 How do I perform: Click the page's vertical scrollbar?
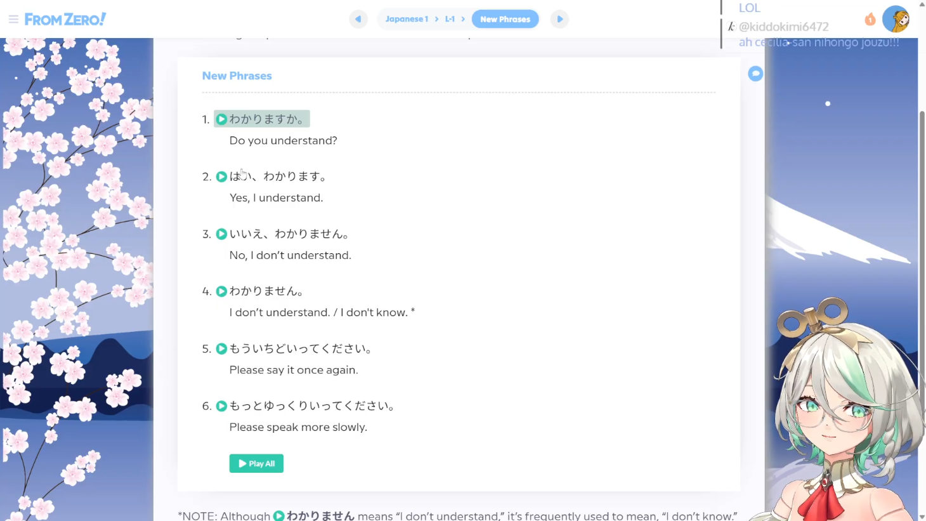click(922, 254)
